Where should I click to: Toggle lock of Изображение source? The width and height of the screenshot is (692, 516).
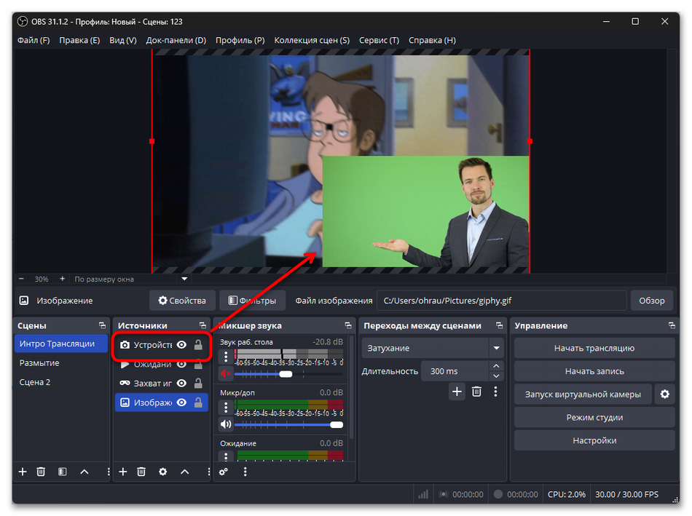tap(198, 402)
